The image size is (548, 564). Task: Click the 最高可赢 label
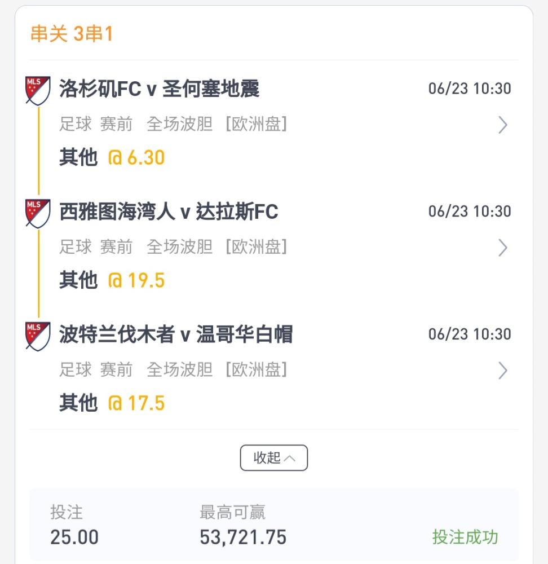pyautogui.click(x=233, y=512)
